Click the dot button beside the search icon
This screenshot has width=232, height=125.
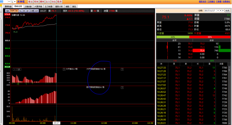coord(15,2)
